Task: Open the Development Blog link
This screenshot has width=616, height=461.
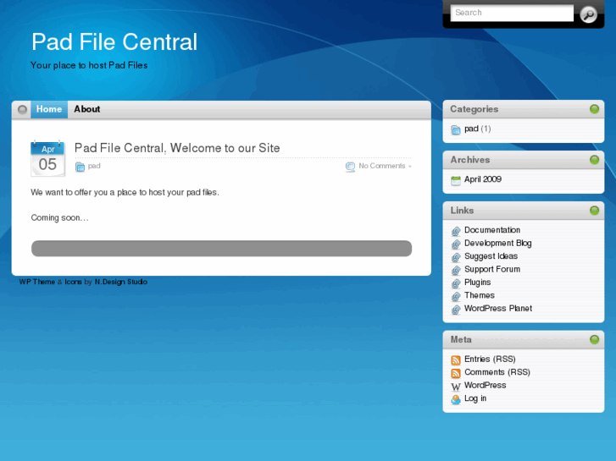Action: (x=498, y=244)
